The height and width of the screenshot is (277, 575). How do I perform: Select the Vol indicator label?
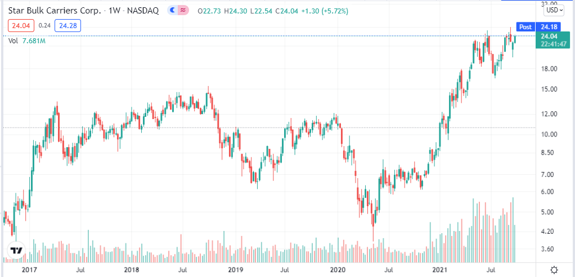point(13,40)
